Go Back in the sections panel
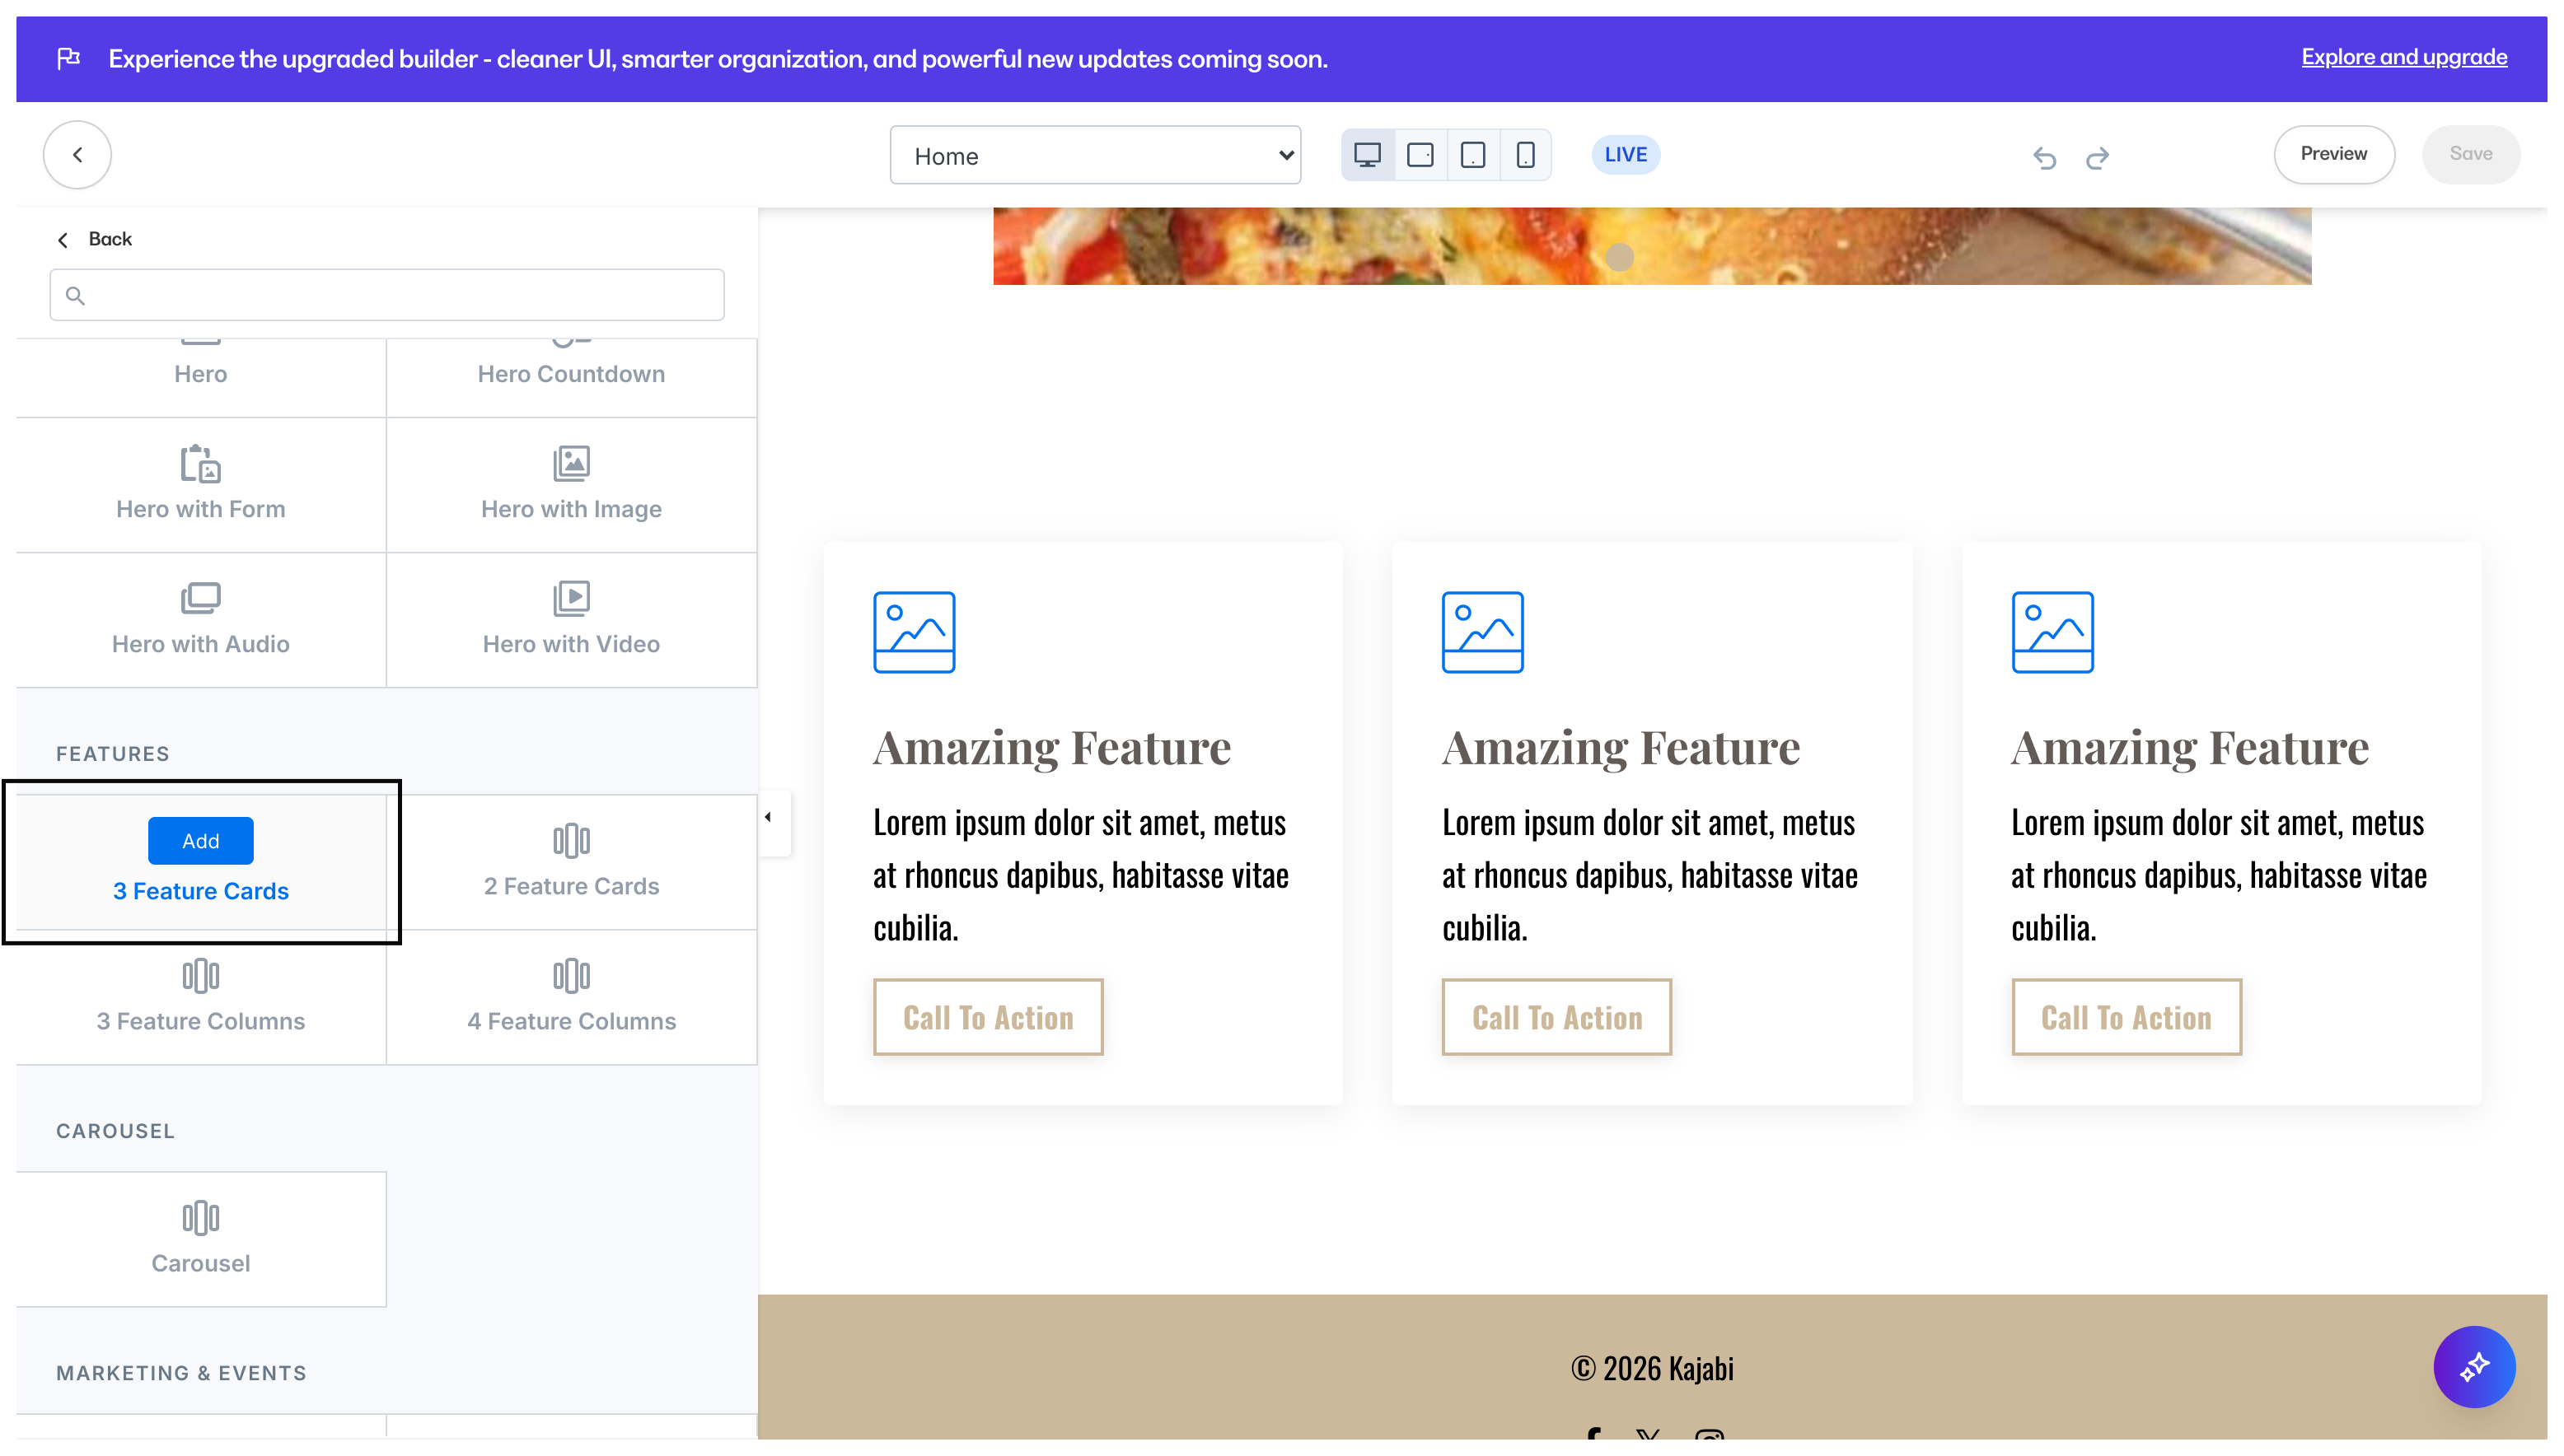This screenshot has width=2564, height=1456. (95, 239)
